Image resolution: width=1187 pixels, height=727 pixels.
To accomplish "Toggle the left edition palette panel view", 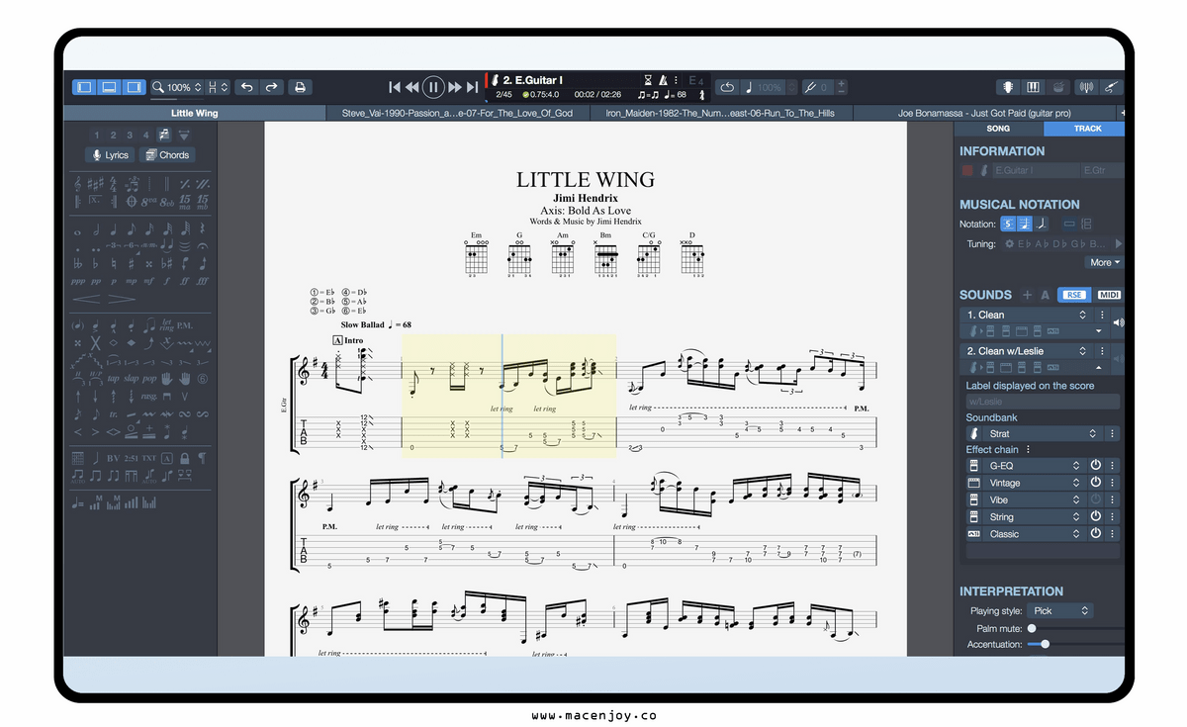I will click(84, 87).
